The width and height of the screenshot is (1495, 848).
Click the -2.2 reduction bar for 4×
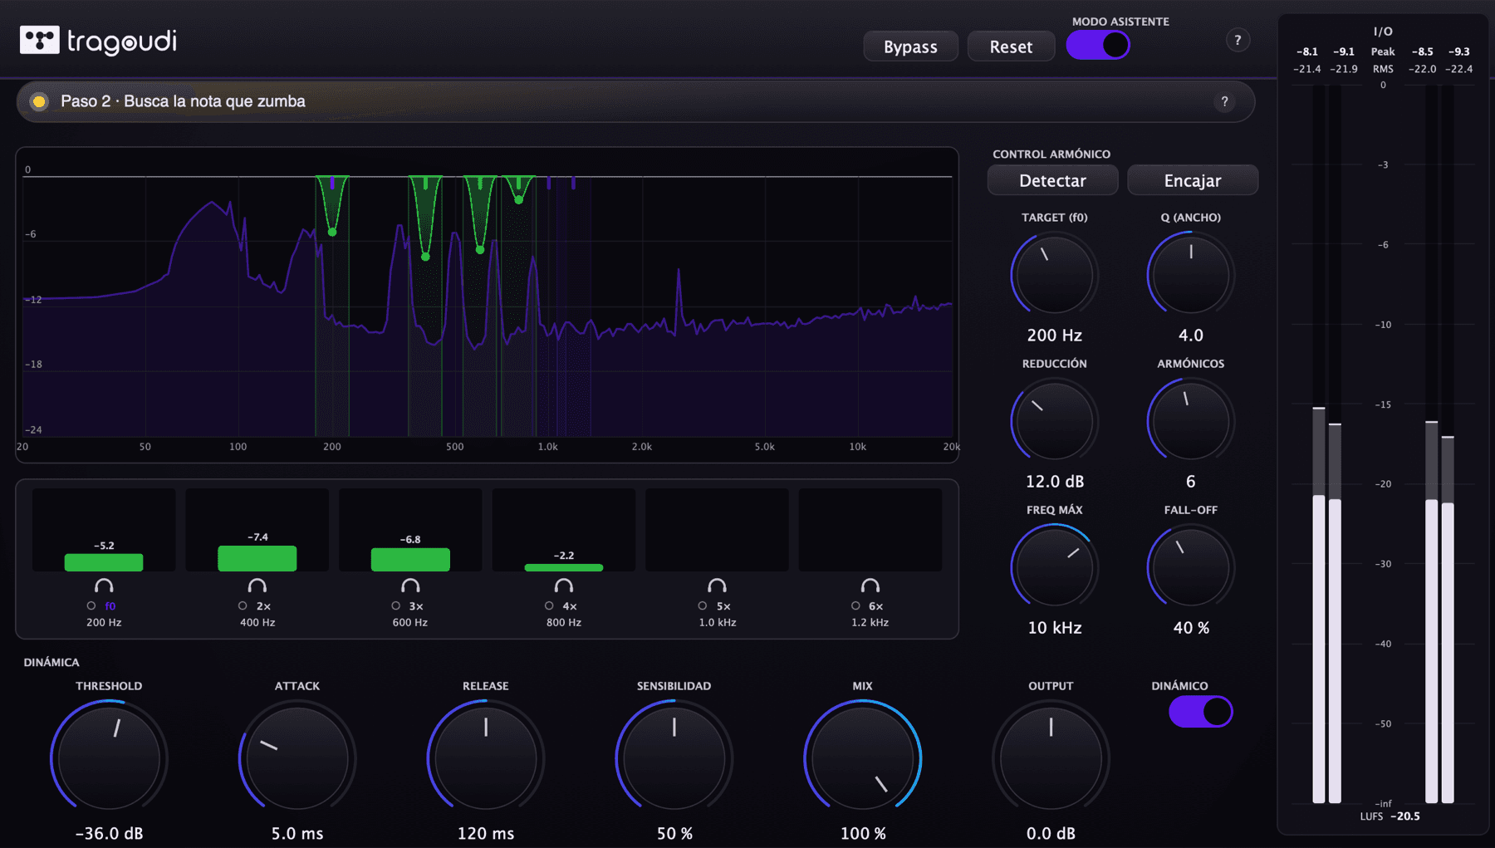coord(564,567)
